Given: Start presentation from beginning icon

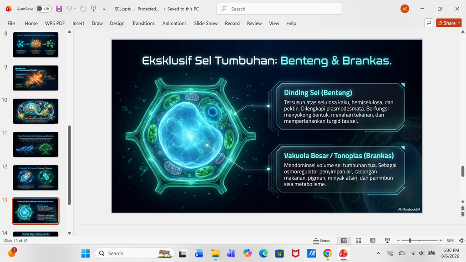Looking at the screenshot, I should (x=94, y=9).
